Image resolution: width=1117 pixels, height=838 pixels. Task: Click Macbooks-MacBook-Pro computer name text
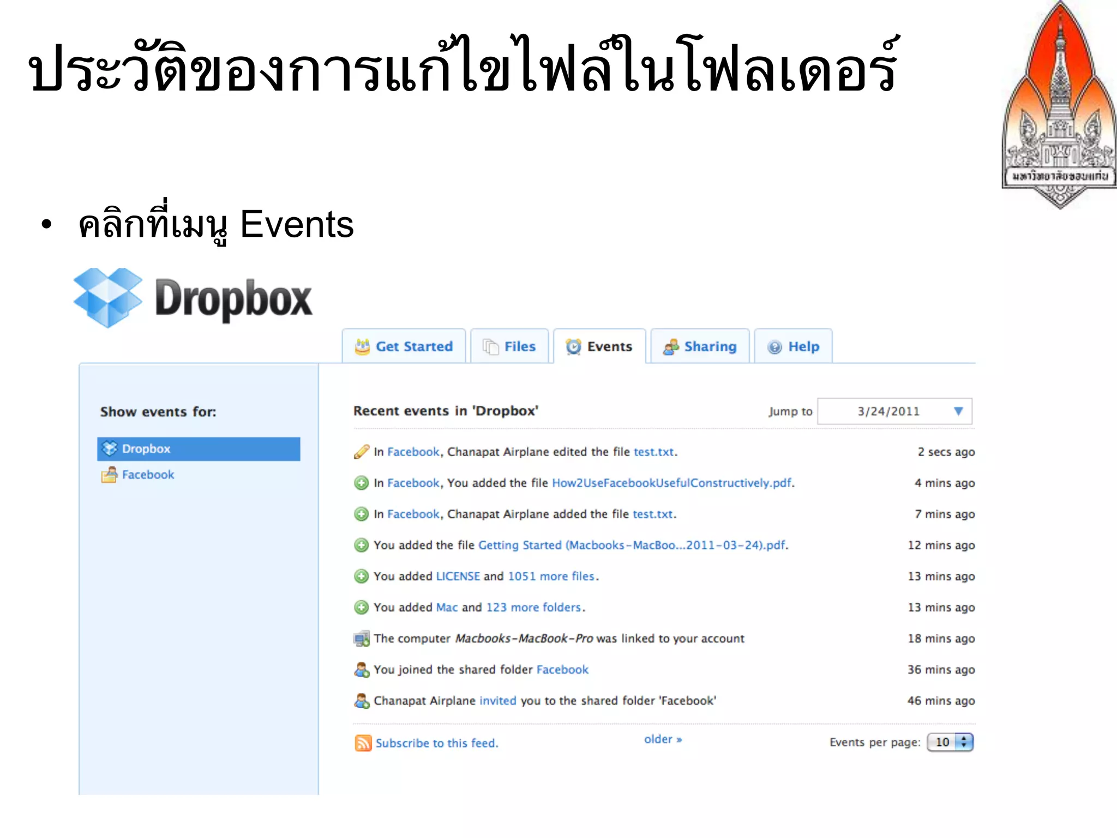(524, 638)
